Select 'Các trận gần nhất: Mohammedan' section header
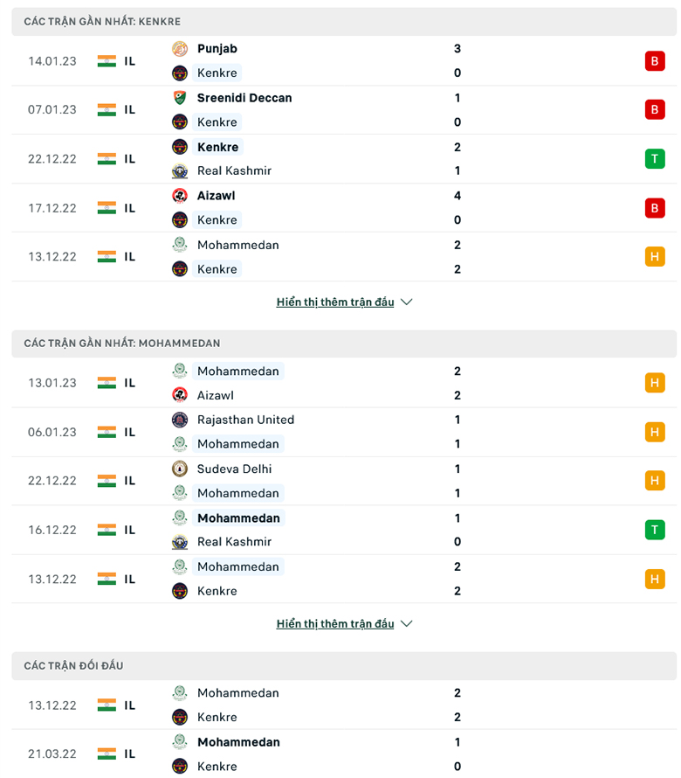 point(122,344)
